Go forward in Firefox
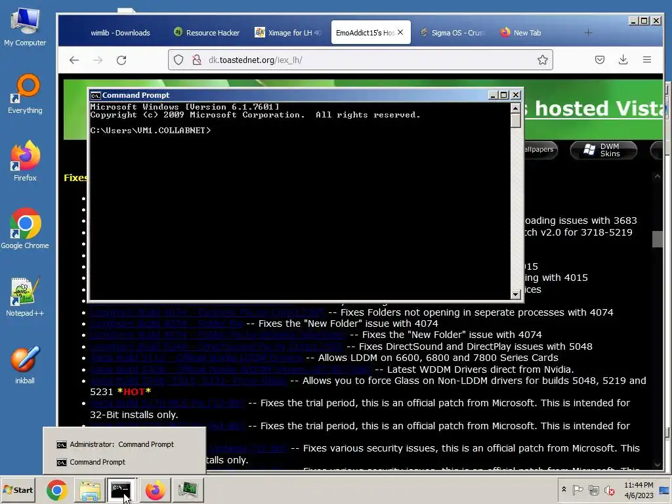Screen dimensions: 672x504 point(98,60)
